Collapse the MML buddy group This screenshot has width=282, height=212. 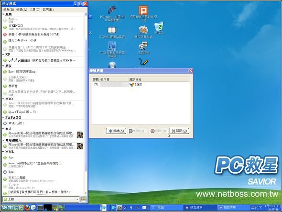4,152
